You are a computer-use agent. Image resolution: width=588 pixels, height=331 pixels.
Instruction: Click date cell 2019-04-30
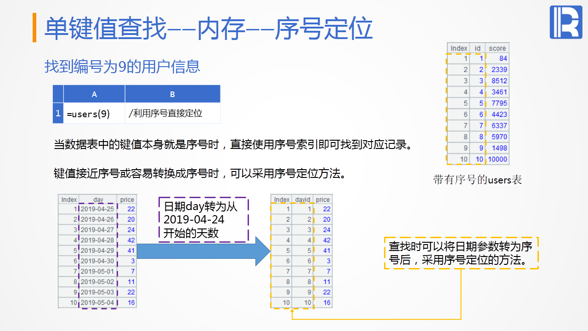tap(98, 261)
